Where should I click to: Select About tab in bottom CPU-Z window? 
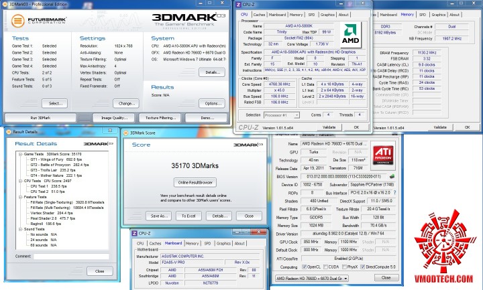[x=239, y=243]
